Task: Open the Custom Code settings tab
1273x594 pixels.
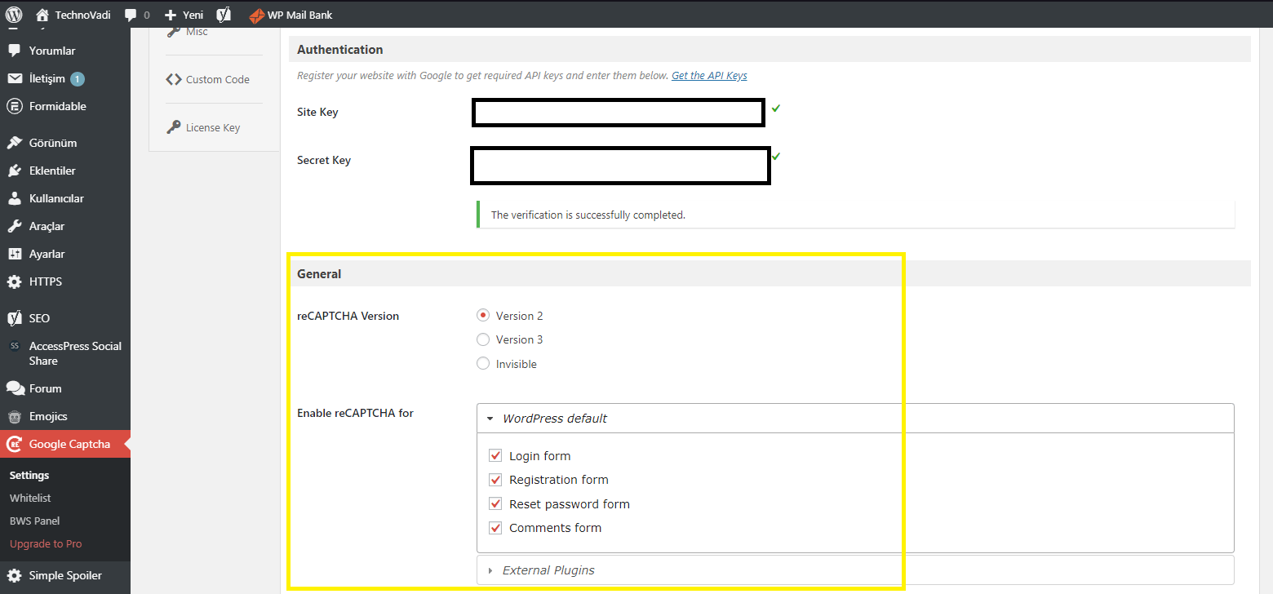Action: [x=217, y=79]
